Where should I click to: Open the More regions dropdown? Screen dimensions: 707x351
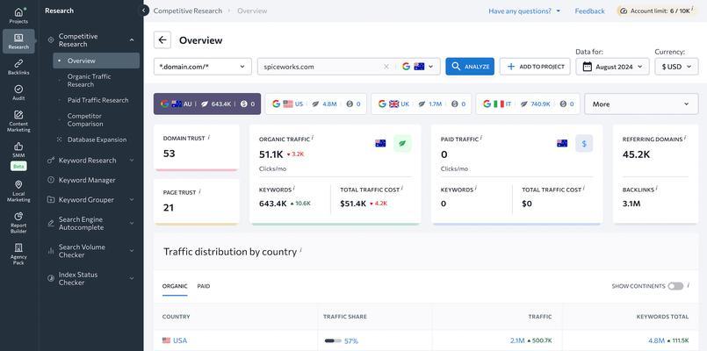pos(641,104)
